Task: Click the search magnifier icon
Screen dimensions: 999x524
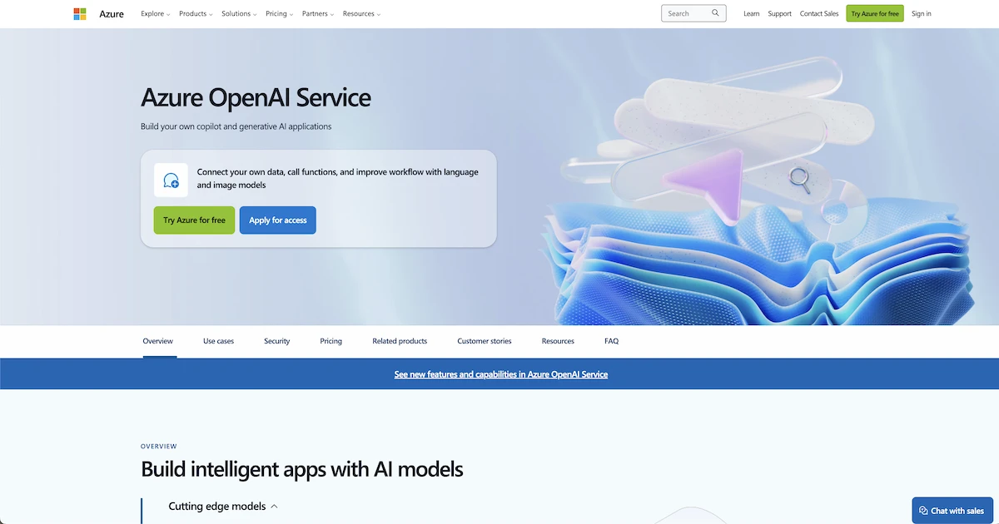Action: [x=715, y=12]
